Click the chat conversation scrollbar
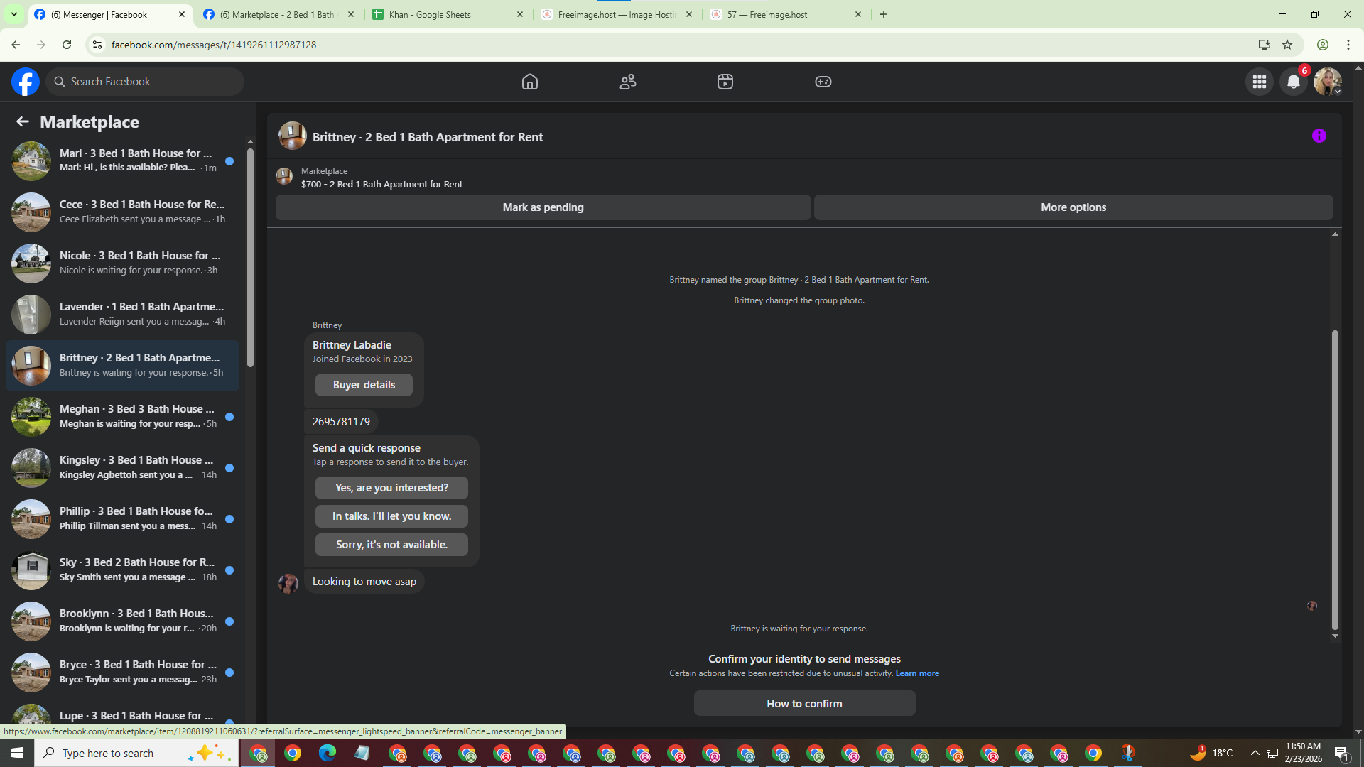The image size is (1364, 767). coord(1334,479)
